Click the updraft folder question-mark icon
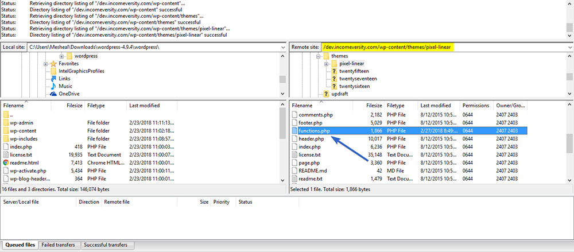 click(x=326, y=94)
